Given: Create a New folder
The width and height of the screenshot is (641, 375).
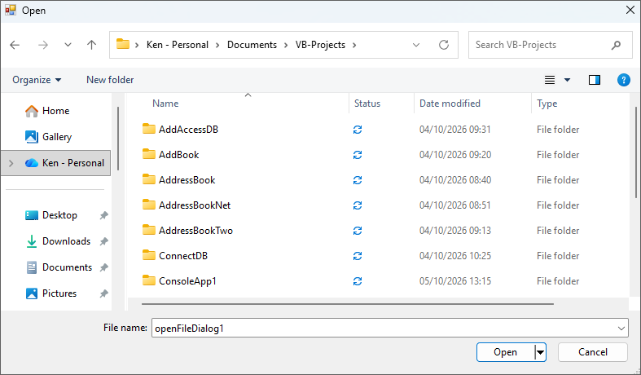Looking at the screenshot, I should (x=110, y=80).
